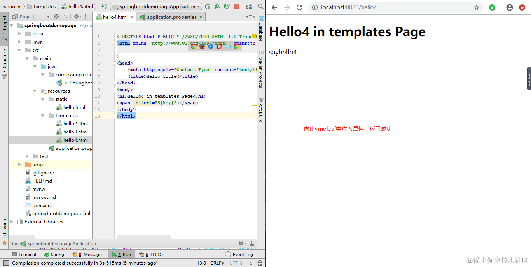Hide the Project panel with hide icon
The image size is (531, 267).
tap(87, 16)
